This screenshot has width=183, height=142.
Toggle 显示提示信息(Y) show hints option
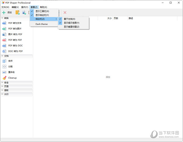[x=74, y=23]
